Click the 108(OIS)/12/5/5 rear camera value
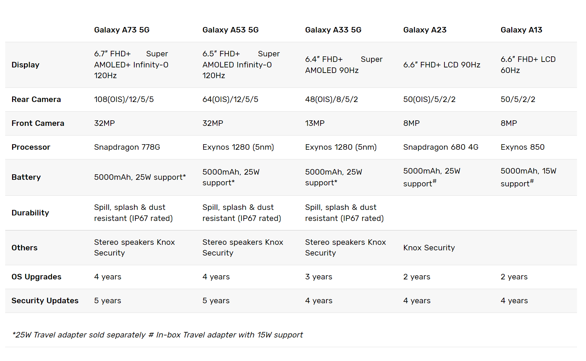This screenshot has height=361, width=586. [124, 100]
